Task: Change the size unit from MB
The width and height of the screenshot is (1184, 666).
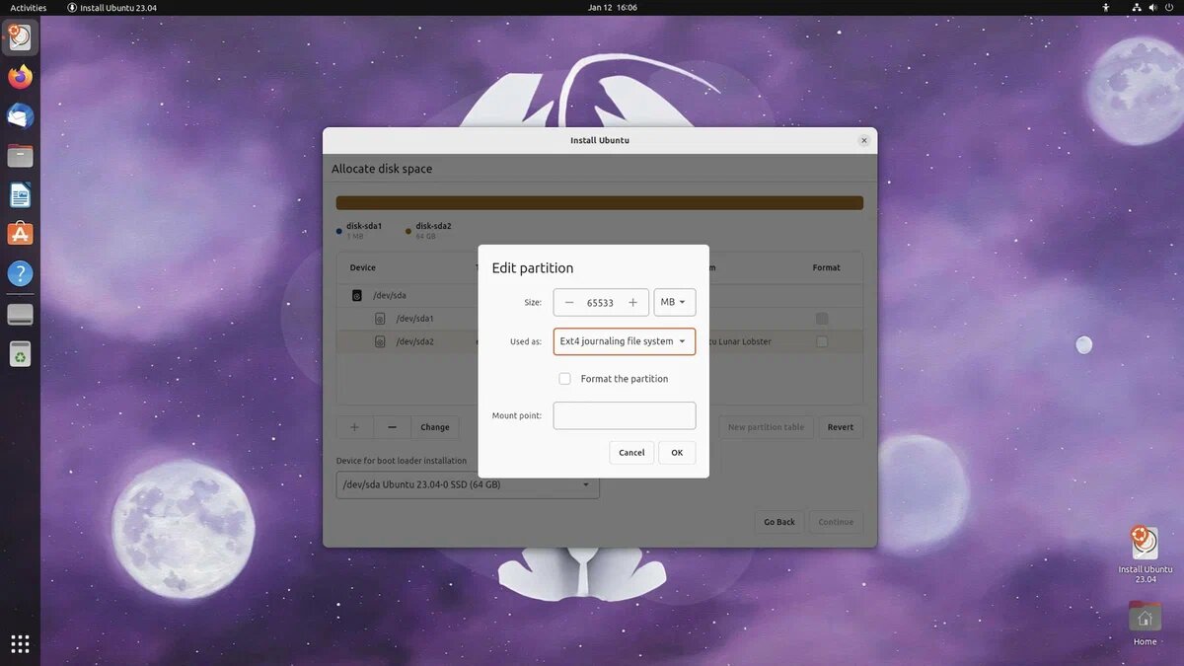Action: coord(674,302)
